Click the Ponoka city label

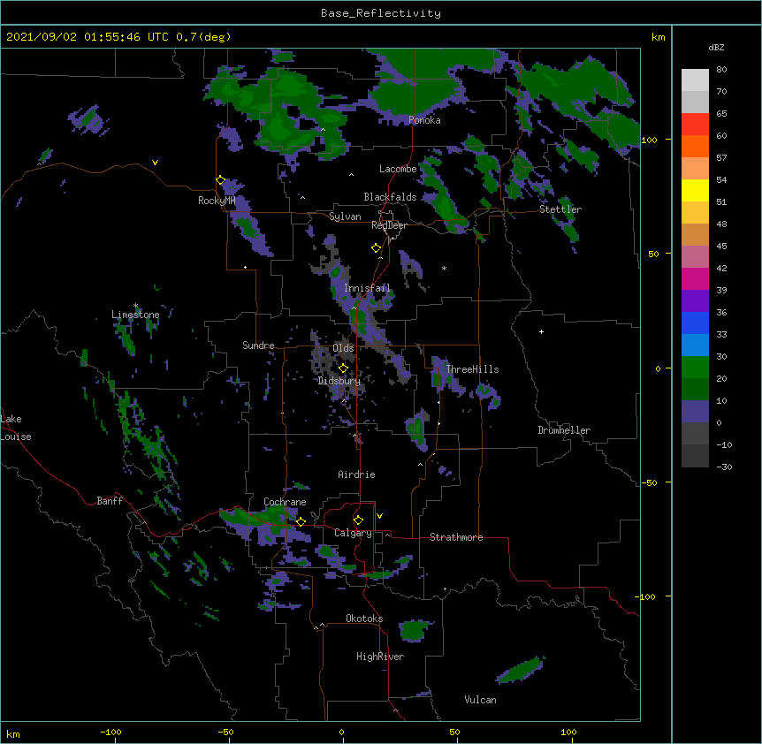point(424,120)
